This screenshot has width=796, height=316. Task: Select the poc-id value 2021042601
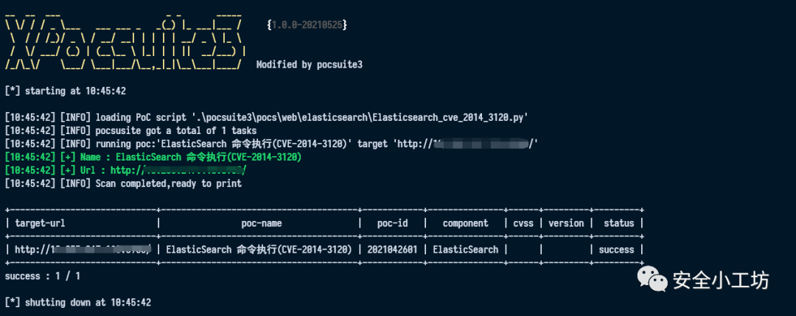[x=392, y=250]
